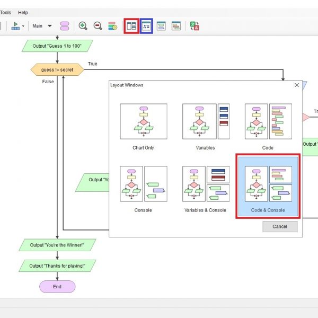Click the Layout Windows toolbar icon
Viewport: 318px width, 318px height.
pyautogui.click(x=131, y=25)
